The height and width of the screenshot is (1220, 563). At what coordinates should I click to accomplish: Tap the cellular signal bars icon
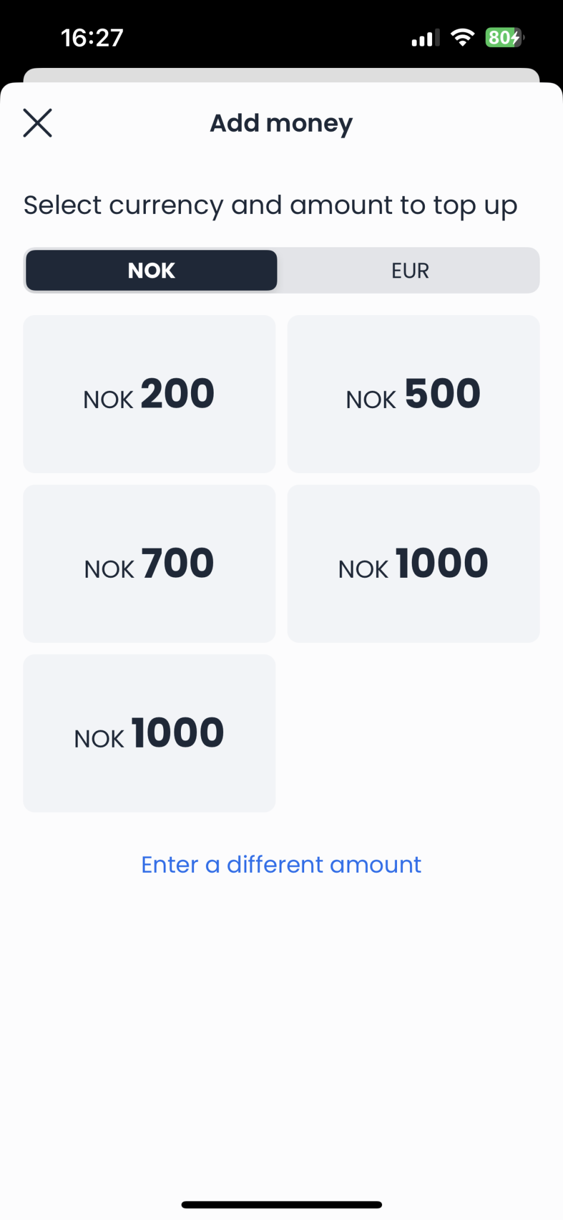(x=425, y=38)
